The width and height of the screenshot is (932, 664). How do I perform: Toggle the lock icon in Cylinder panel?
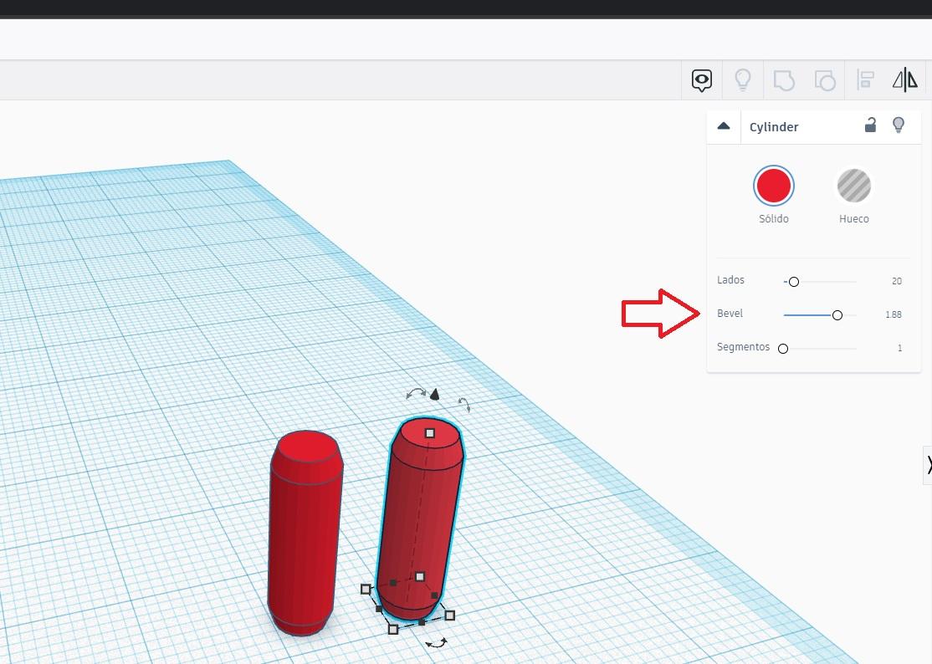[870, 125]
